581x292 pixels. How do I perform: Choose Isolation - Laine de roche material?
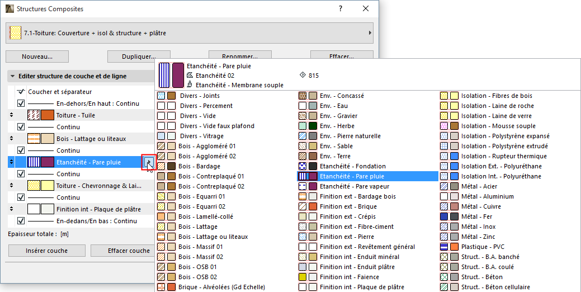coord(497,106)
